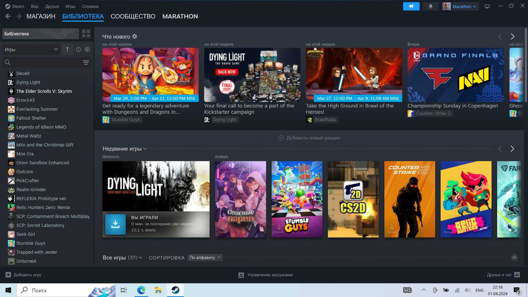Open the notifications bell

click(430, 6)
